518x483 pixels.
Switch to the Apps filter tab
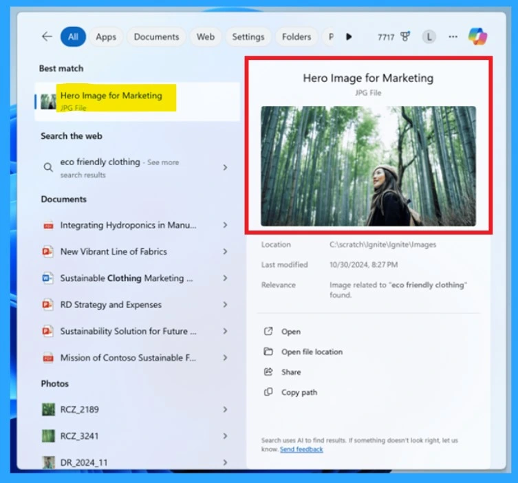[106, 36]
